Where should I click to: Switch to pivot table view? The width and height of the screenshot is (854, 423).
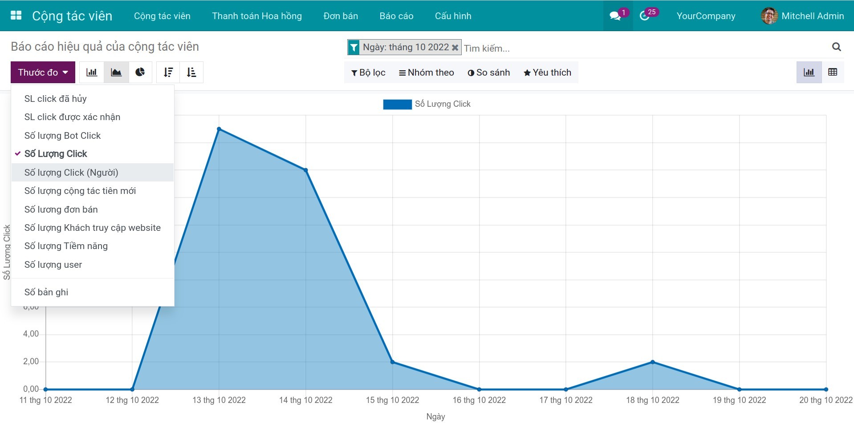click(833, 73)
